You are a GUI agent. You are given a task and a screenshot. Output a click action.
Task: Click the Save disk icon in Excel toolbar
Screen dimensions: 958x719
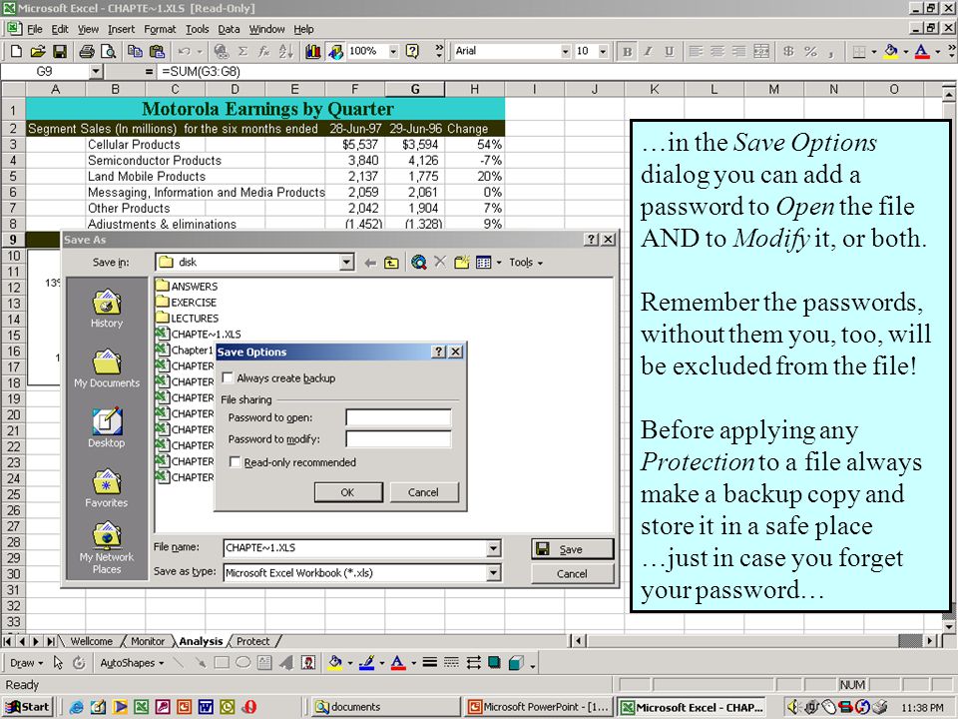[59, 51]
